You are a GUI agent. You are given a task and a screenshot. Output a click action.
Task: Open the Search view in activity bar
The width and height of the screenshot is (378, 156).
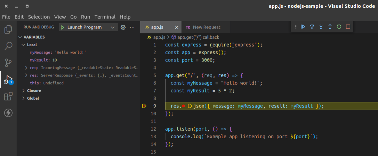pyautogui.click(x=8, y=46)
